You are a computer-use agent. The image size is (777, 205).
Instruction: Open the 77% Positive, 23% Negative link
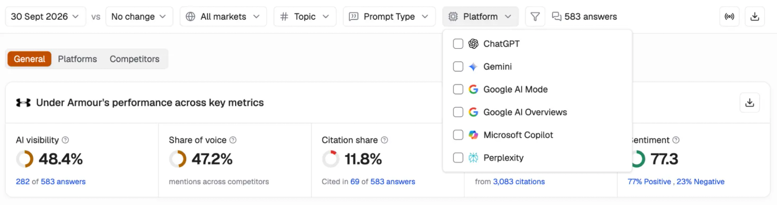coord(676,182)
